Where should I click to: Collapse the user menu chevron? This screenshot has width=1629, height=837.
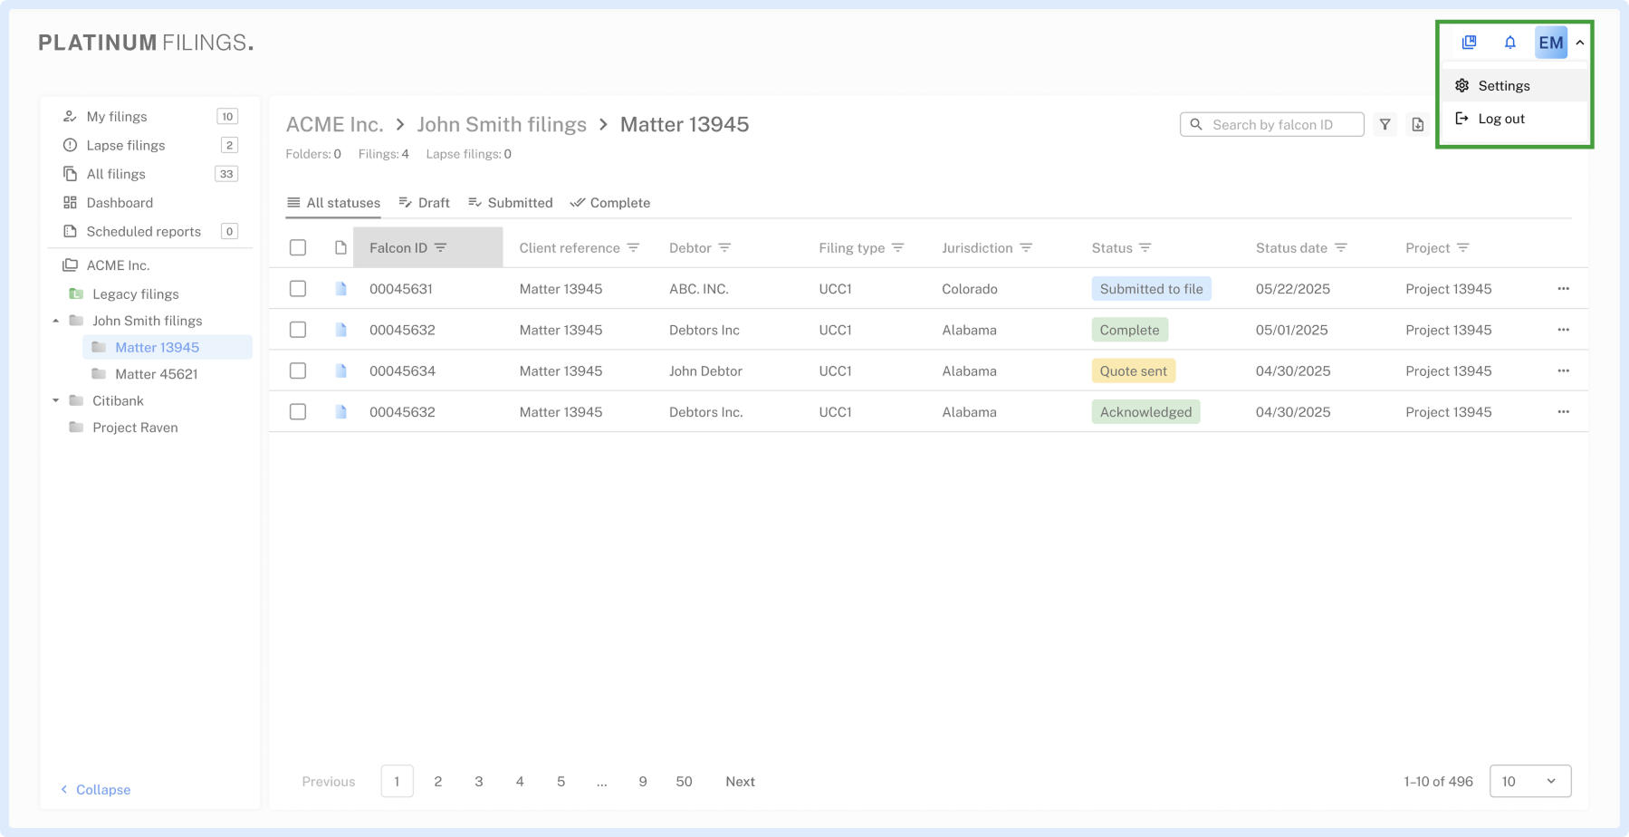pos(1580,43)
